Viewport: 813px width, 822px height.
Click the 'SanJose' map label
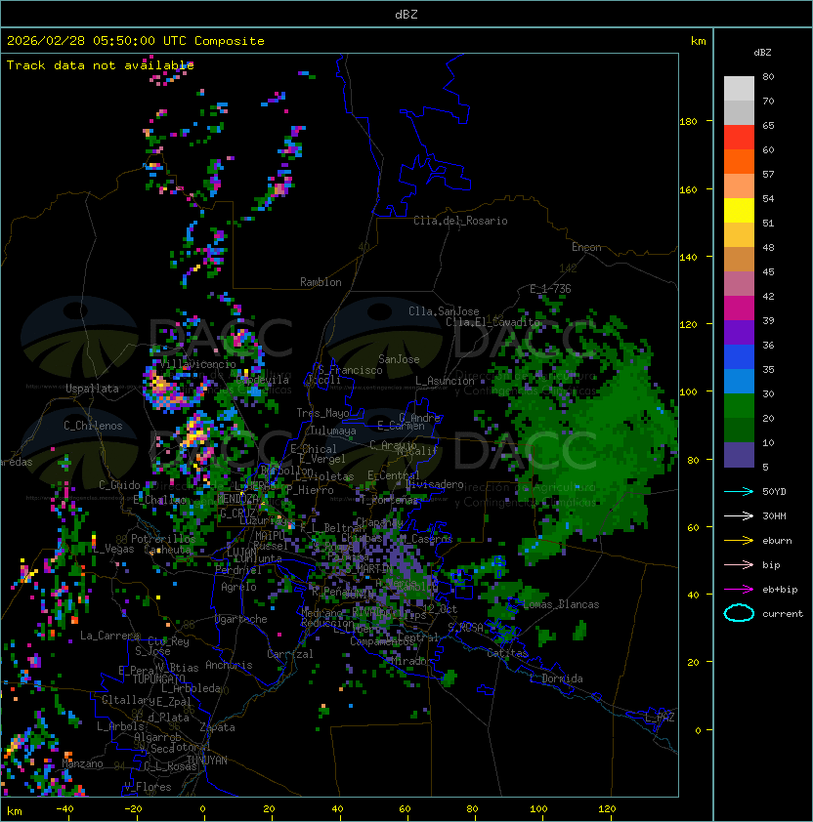point(399,359)
